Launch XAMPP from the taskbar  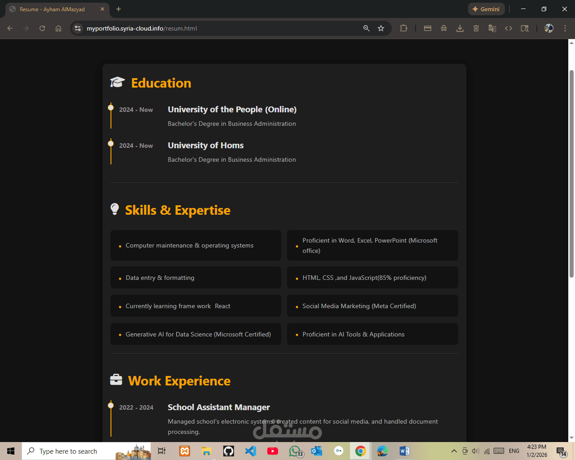click(185, 451)
